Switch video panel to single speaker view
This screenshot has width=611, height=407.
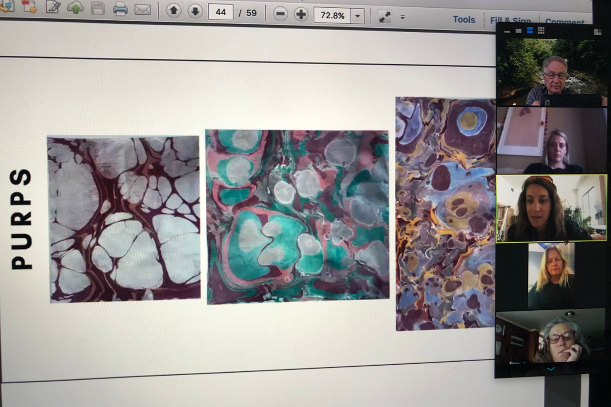[518, 31]
